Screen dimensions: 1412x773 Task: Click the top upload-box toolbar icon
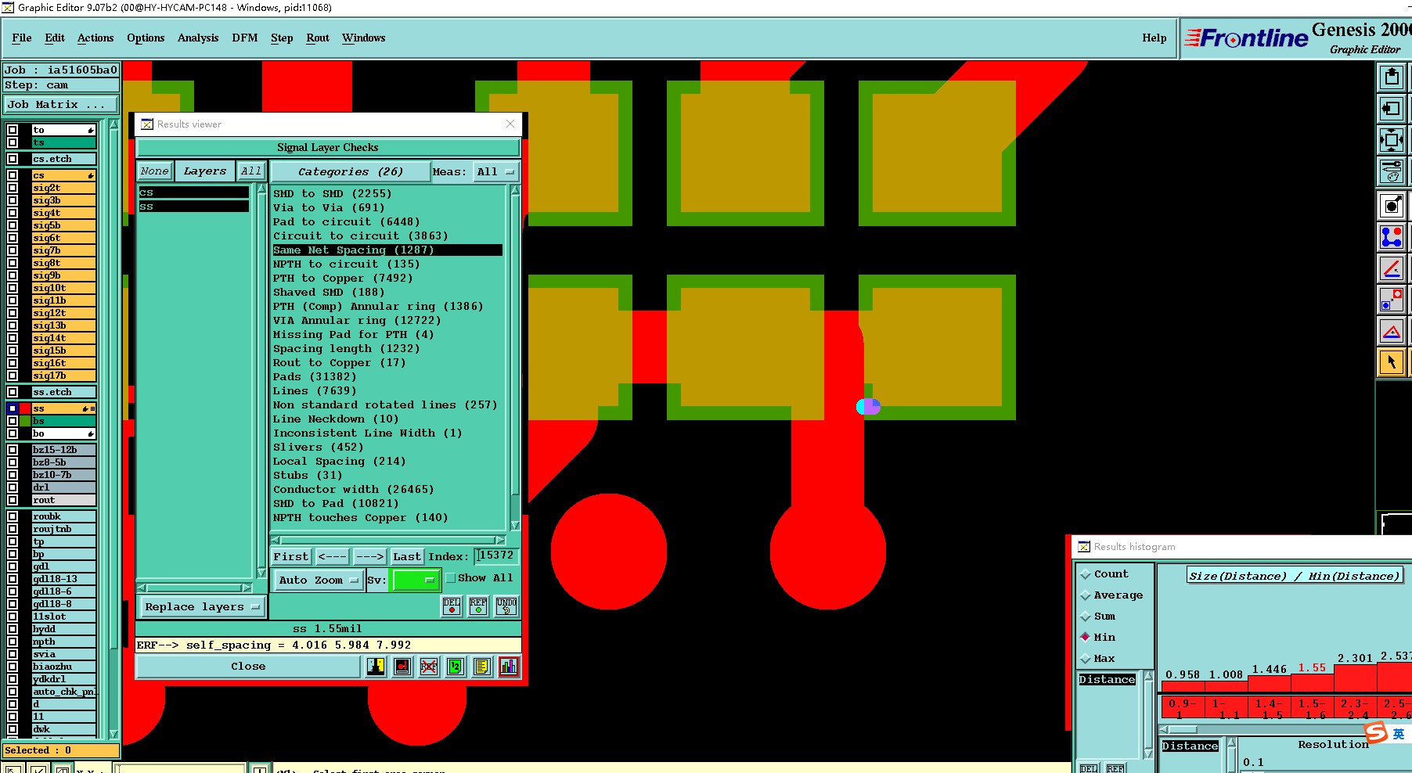1392,77
